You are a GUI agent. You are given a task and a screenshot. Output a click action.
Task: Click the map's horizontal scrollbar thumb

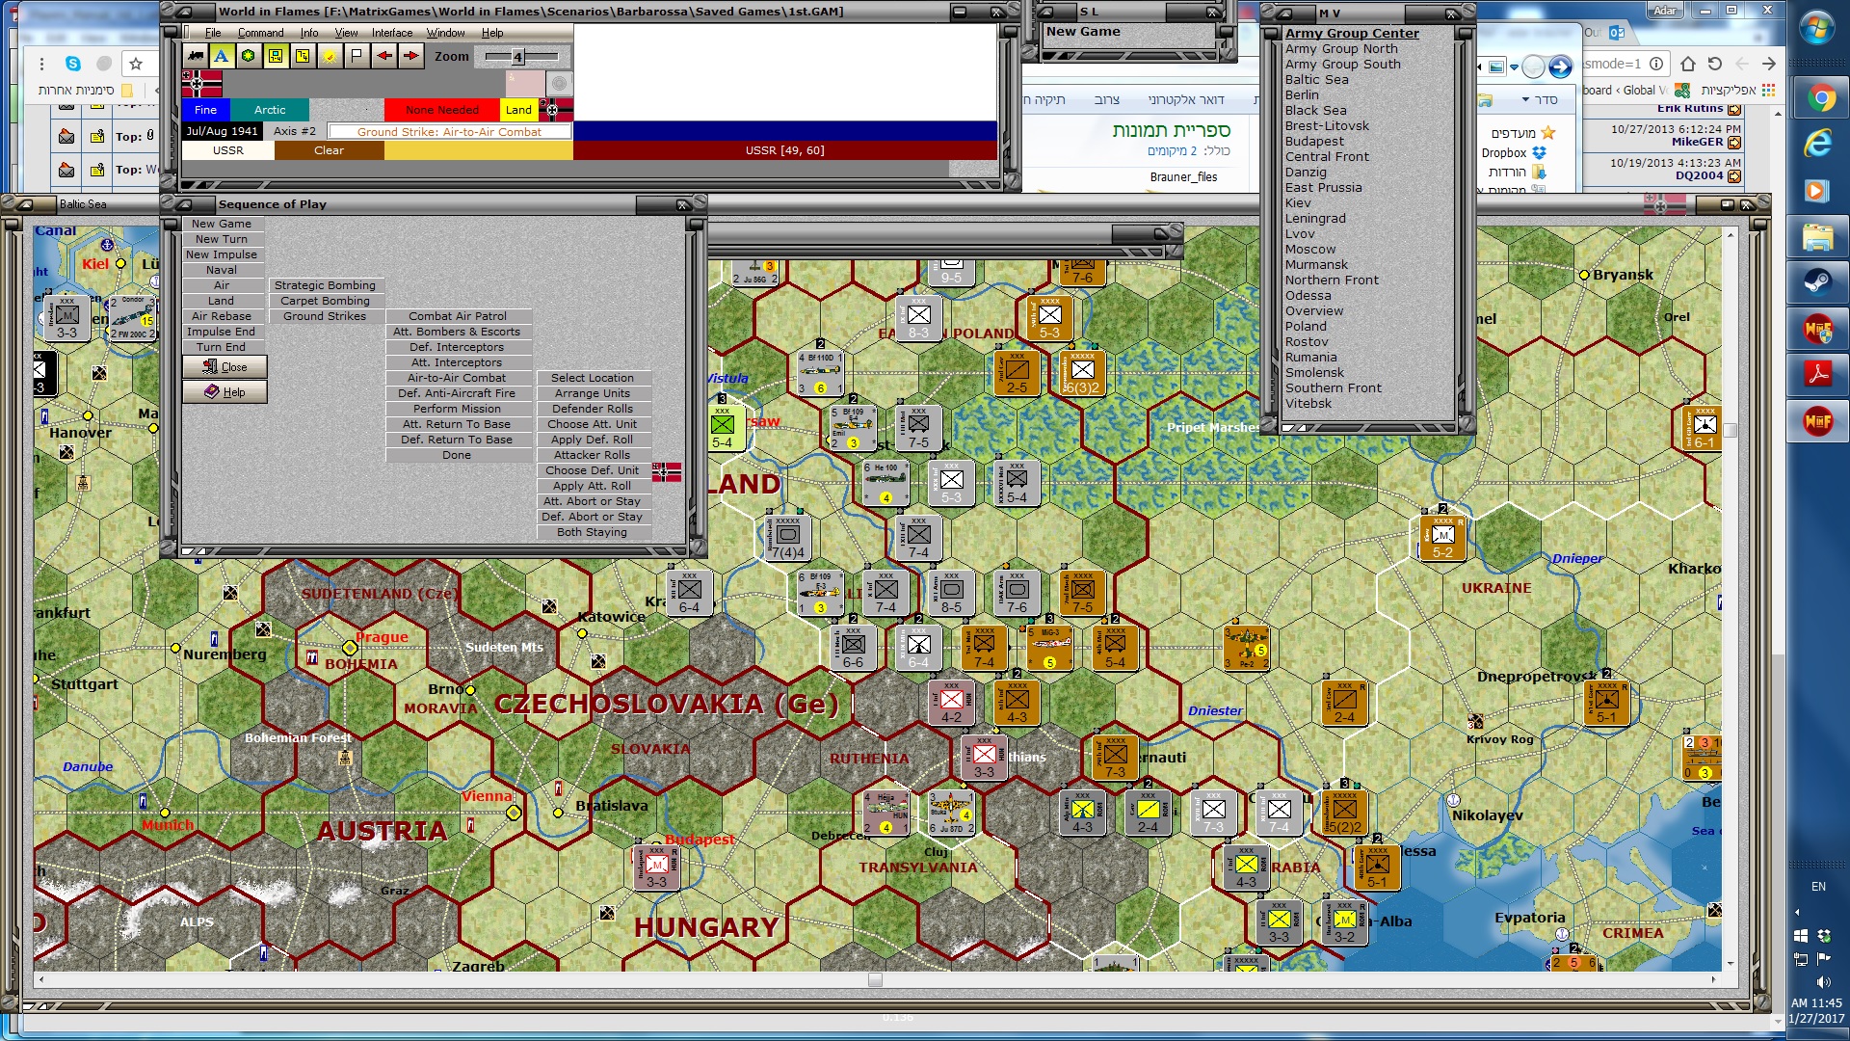(x=875, y=980)
